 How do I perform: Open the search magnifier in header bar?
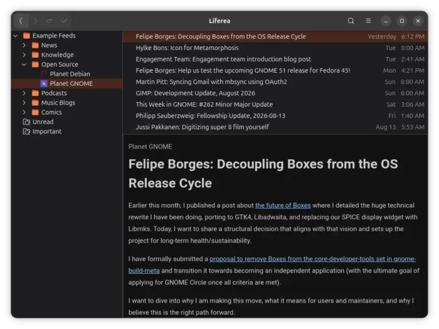click(x=351, y=21)
